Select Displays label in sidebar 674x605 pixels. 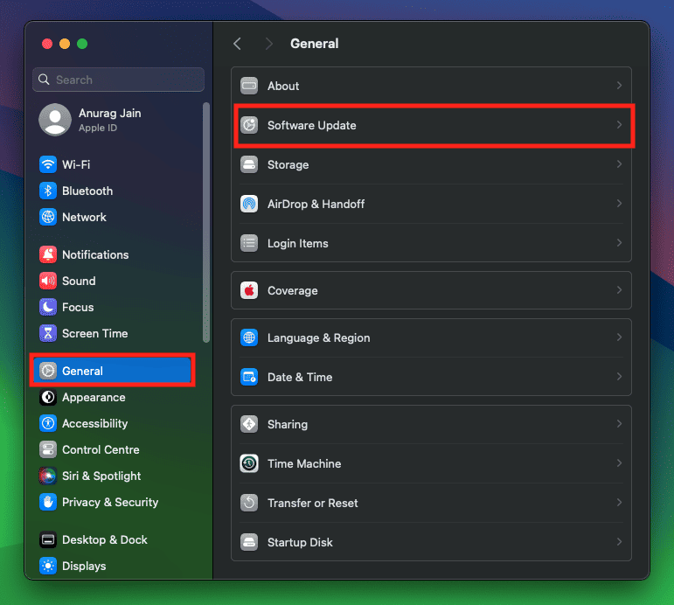point(84,567)
